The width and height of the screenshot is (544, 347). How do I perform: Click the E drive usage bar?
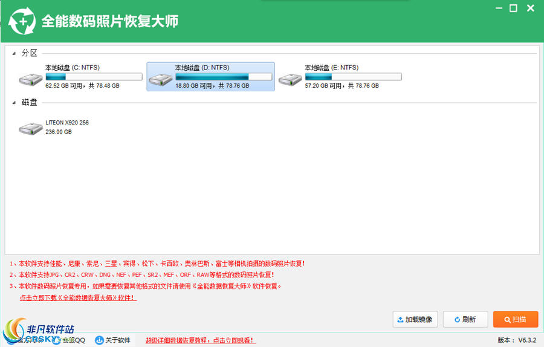tap(353, 77)
